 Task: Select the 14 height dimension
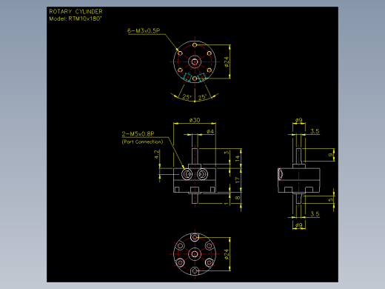[238, 159]
